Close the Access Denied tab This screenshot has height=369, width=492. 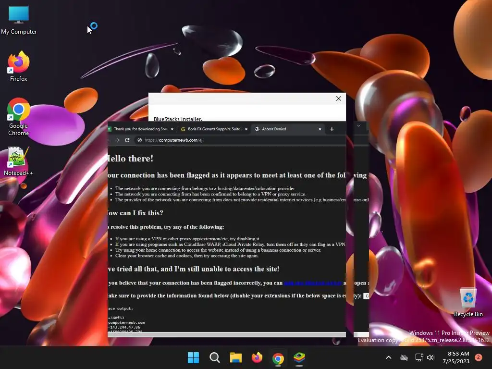[320, 129]
